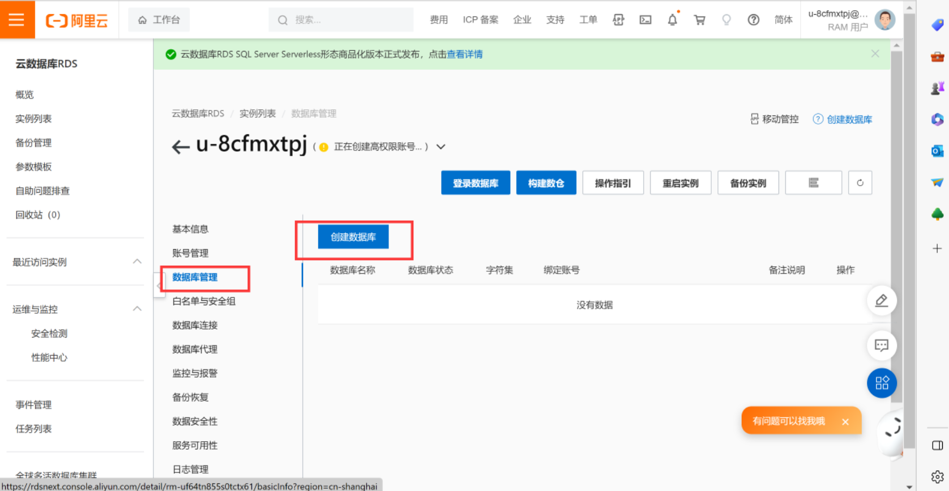The image size is (949, 491).
Task: Open the 白名单与安全组 tab
Action: point(204,301)
